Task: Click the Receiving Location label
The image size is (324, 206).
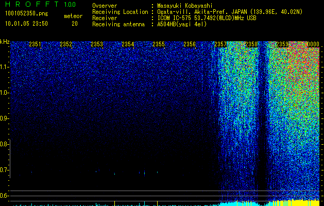Action: point(120,12)
